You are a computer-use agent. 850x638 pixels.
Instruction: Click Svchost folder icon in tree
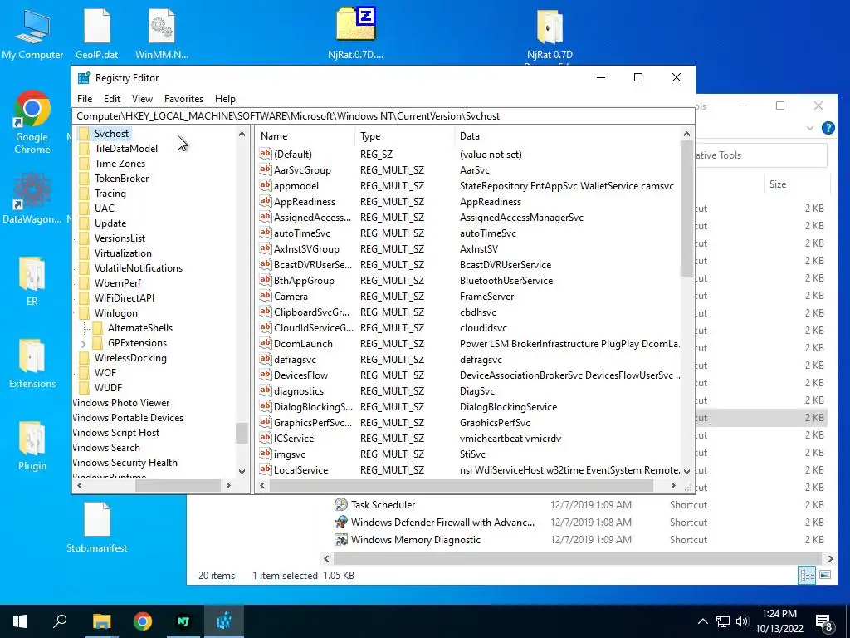click(x=84, y=134)
